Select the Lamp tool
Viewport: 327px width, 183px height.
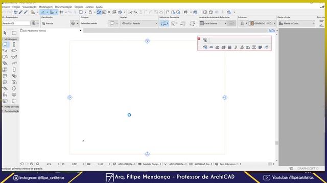click(x=14, y=95)
